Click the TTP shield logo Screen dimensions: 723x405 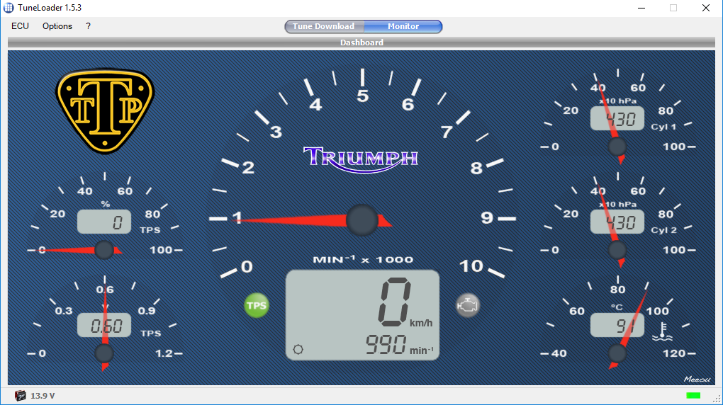click(x=105, y=110)
